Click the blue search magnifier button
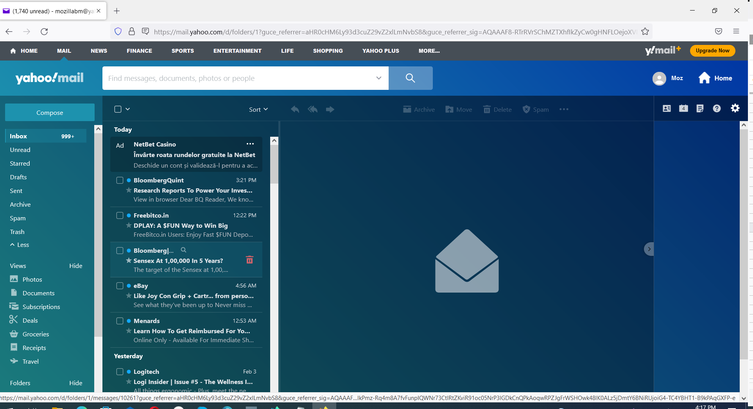 pos(411,78)
